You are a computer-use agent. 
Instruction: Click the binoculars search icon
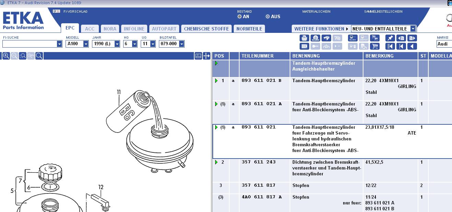[326, 38]
